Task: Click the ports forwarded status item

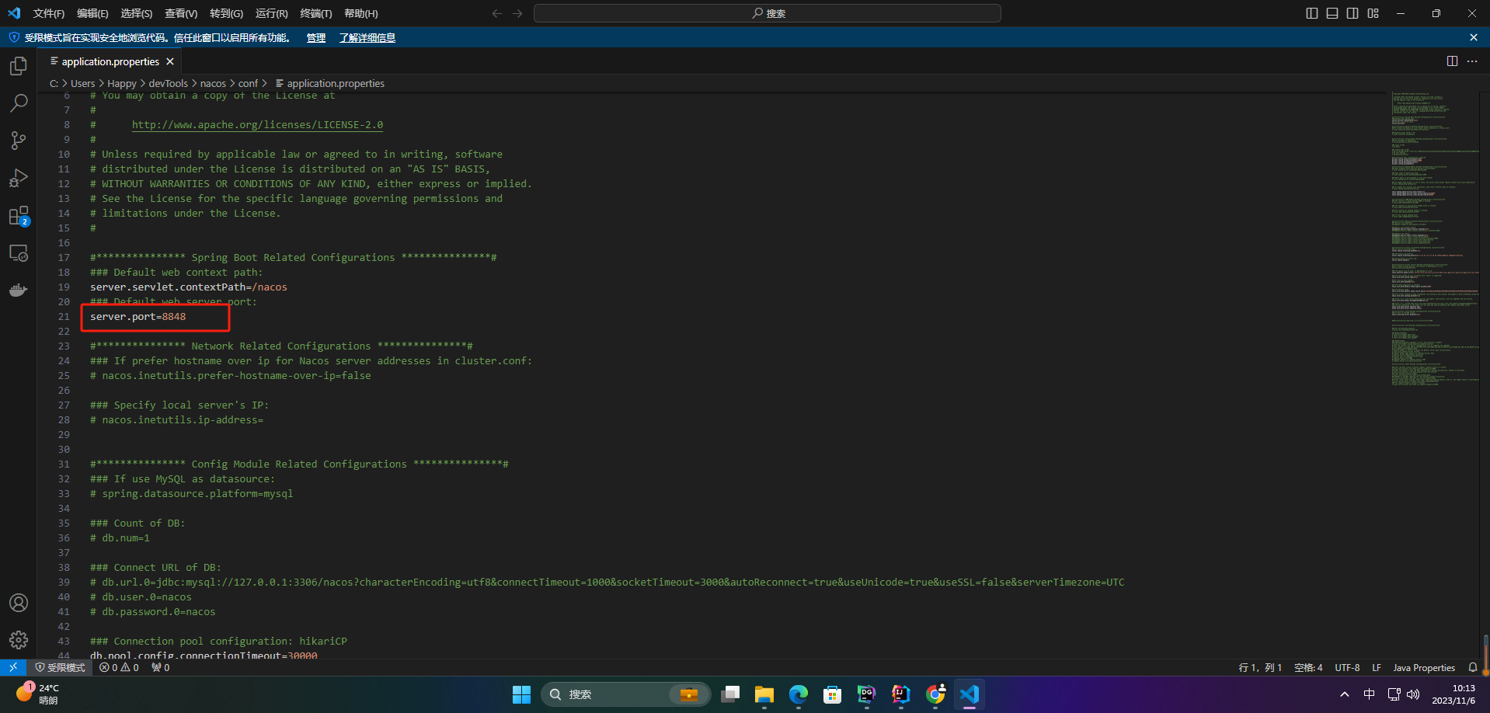Action: tap(161, 667)
